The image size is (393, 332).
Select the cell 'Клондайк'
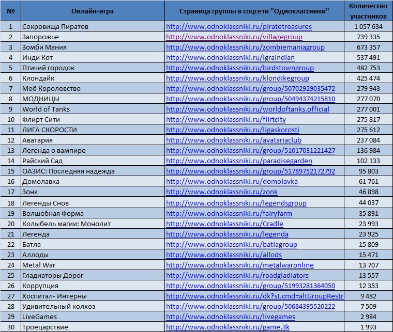(93, 78)
